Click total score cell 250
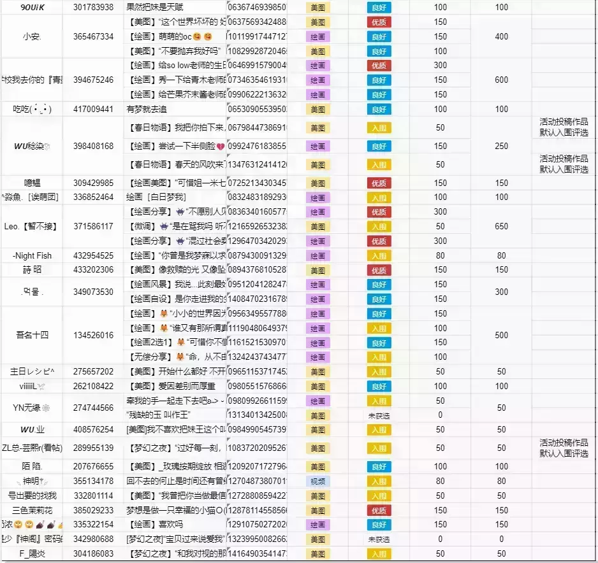598x563 pixels. tap(501, 146)
